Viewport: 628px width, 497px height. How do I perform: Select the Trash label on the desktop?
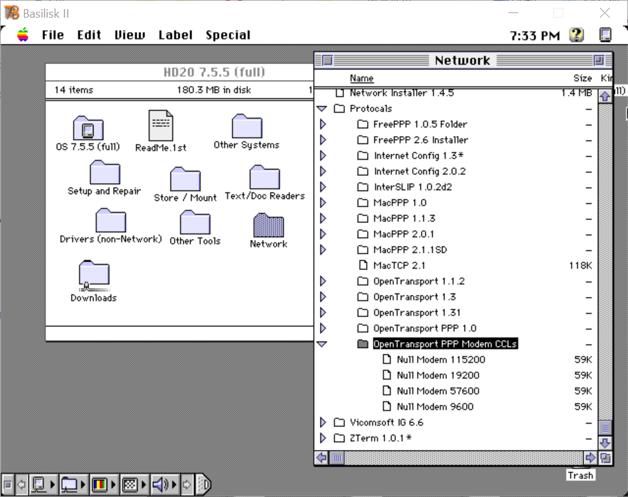[x=580, y=475]
